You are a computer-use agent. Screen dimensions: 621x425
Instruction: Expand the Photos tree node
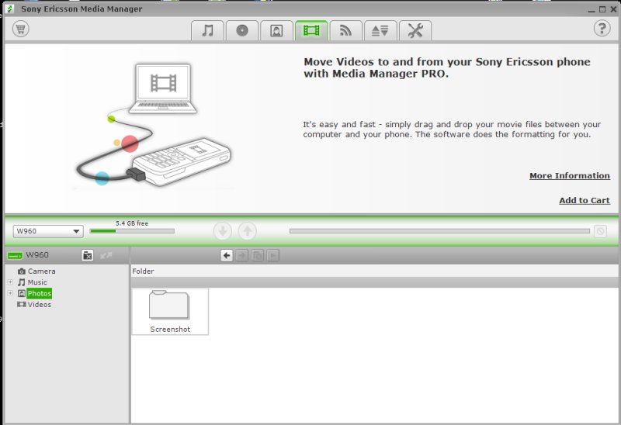point(10,293)
